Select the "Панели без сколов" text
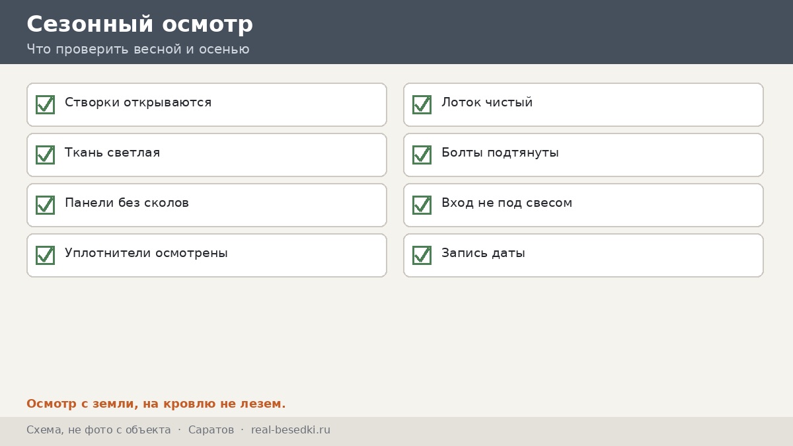Viewport: 793px width, 446px height. [x=127, y=203]
